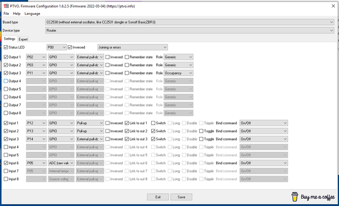339x206 pixels.
Task: Open the File menu
Action: coord(6,14)
